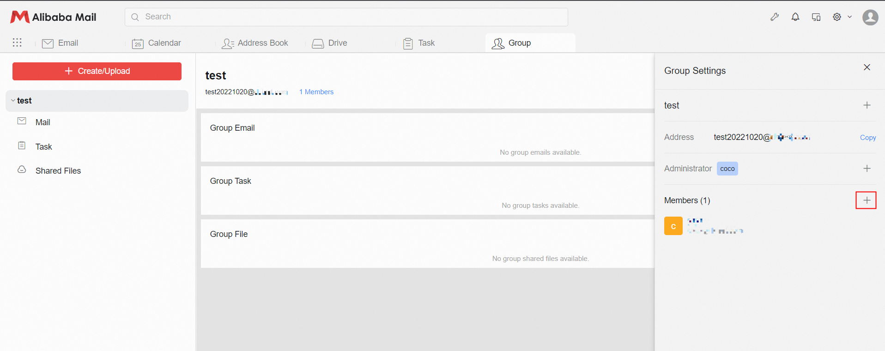Click the Address Book tab icon
Screen dimensions: 885x351
point(228,43)
